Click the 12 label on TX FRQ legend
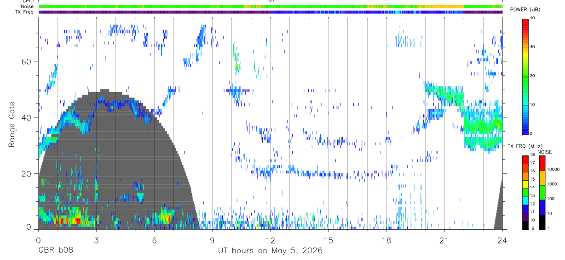This screenshot has height=260, width=565. coord(532,204)
